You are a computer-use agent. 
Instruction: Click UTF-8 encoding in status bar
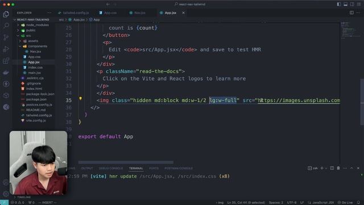click(292, 203)
